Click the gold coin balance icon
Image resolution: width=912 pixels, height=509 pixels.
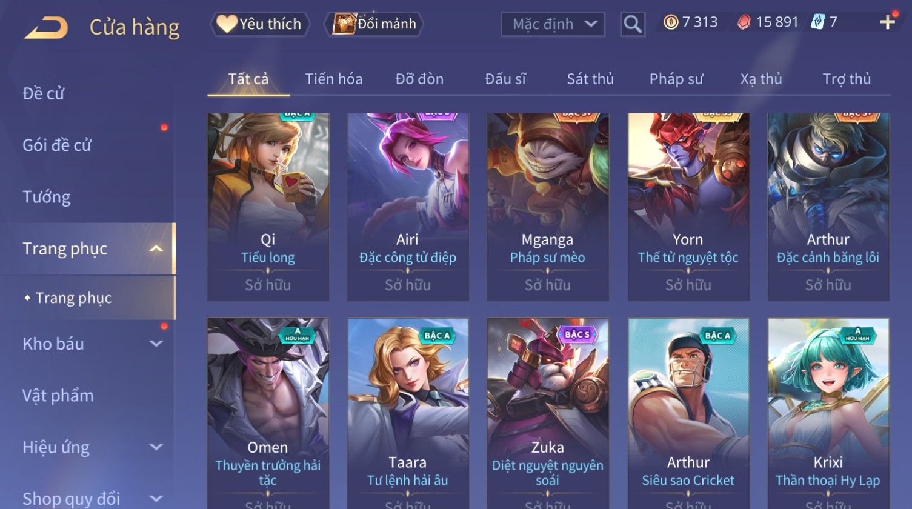[670, 22]
